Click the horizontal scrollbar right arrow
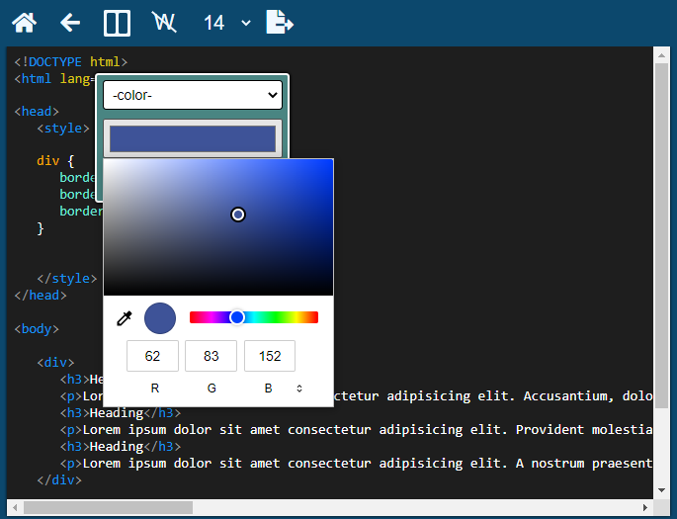The height and width of the screenshot is (519, 677). 645,507
